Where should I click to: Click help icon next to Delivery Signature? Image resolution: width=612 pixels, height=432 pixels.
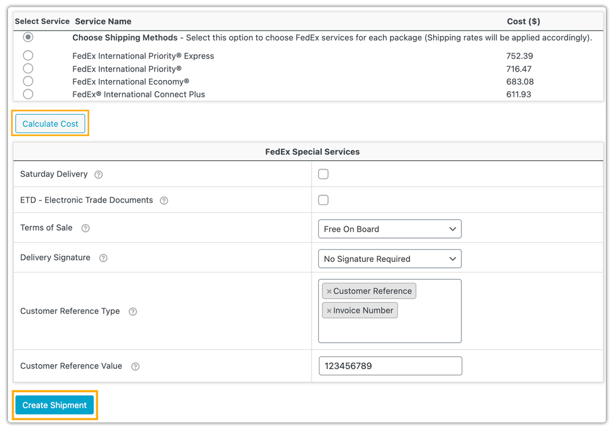(x=103, y=258)
